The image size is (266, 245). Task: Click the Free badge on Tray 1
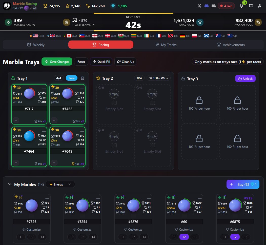[x=72, y=78]
